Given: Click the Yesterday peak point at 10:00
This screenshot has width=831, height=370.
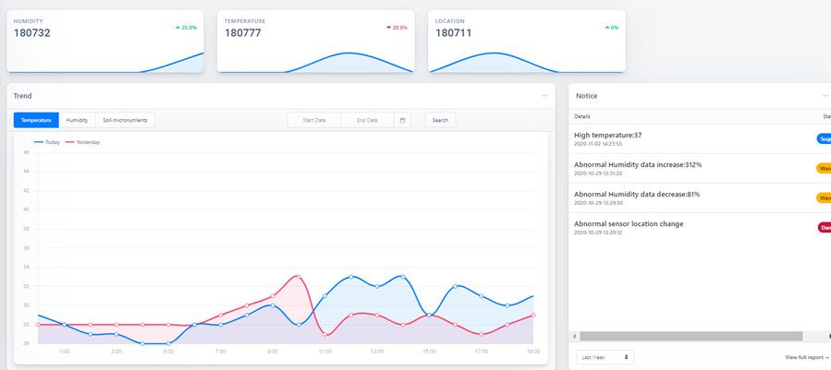Looking at the screenshot, I should tap(299, 277).
